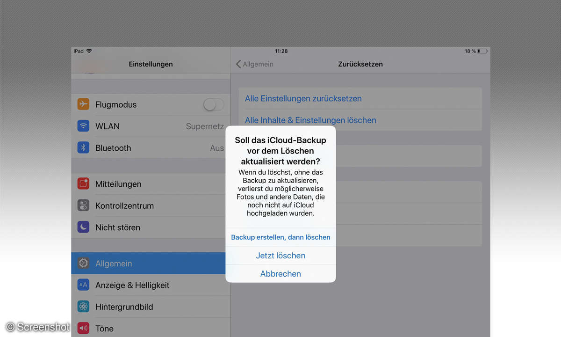Open Nicht stören settings
The image size is (561, 337).
(x=151, y=227)
